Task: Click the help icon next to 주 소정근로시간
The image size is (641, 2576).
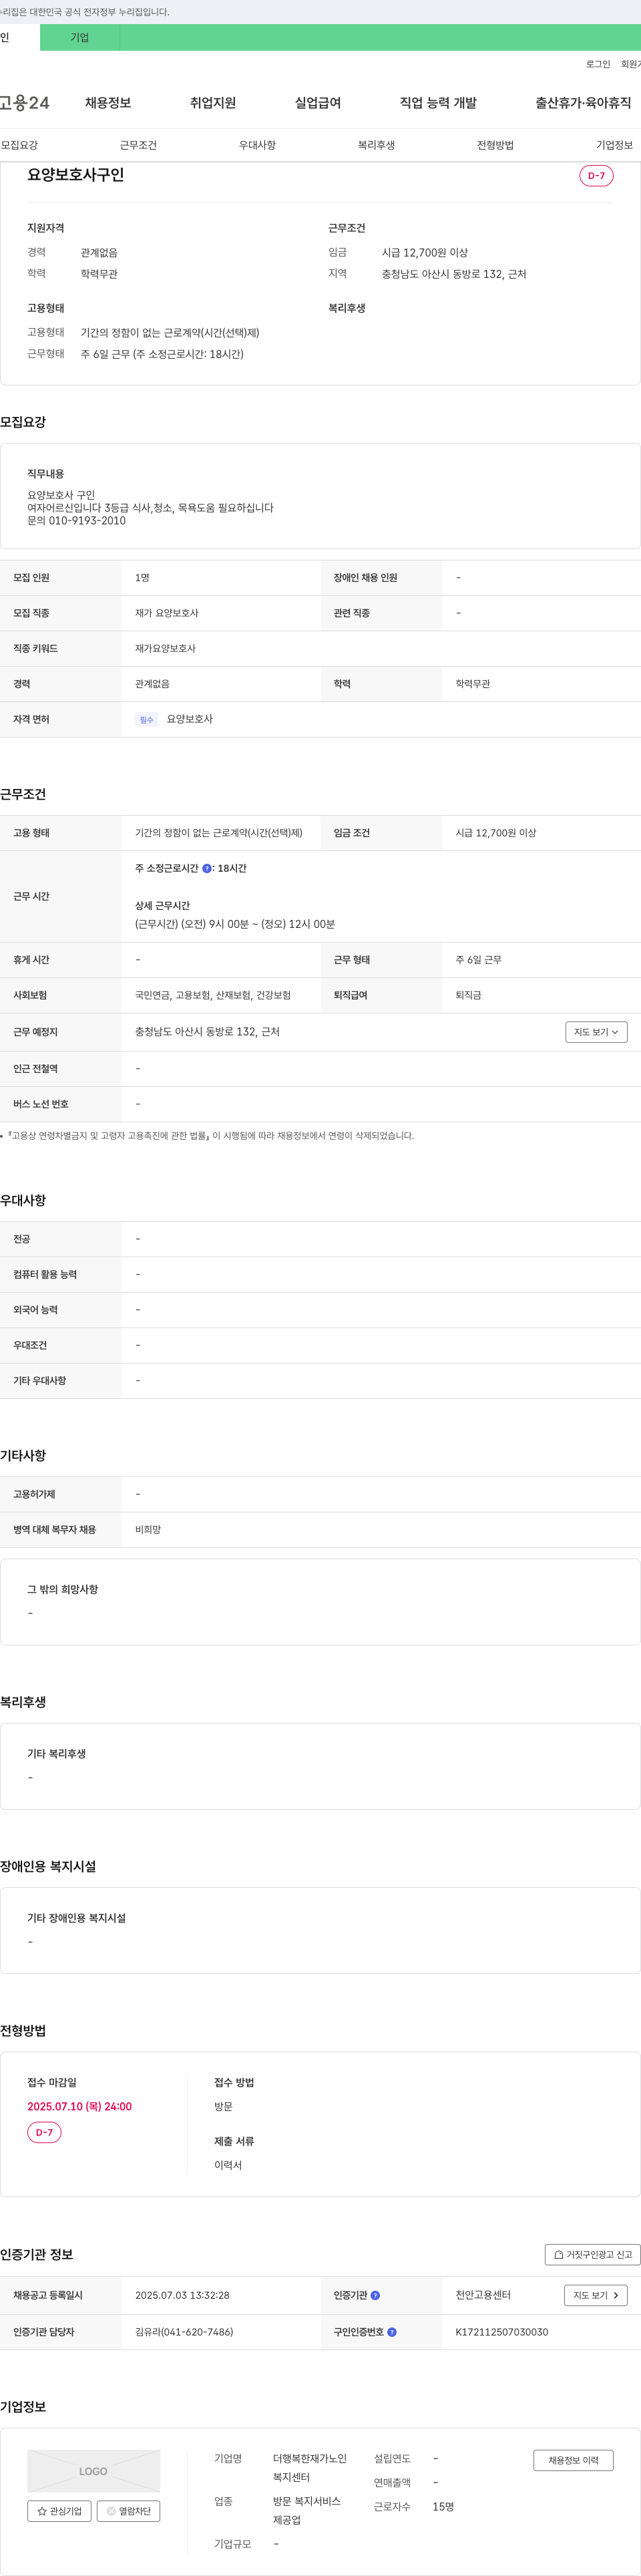Action: click(207, 868)
